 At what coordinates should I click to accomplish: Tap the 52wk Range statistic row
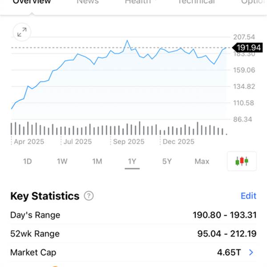coord(133,234)
